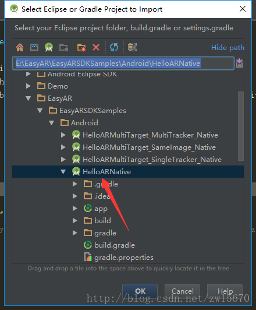
Task: Click the module directory toolbar icon
Action: pyautogui.click(x=63, y=47)
